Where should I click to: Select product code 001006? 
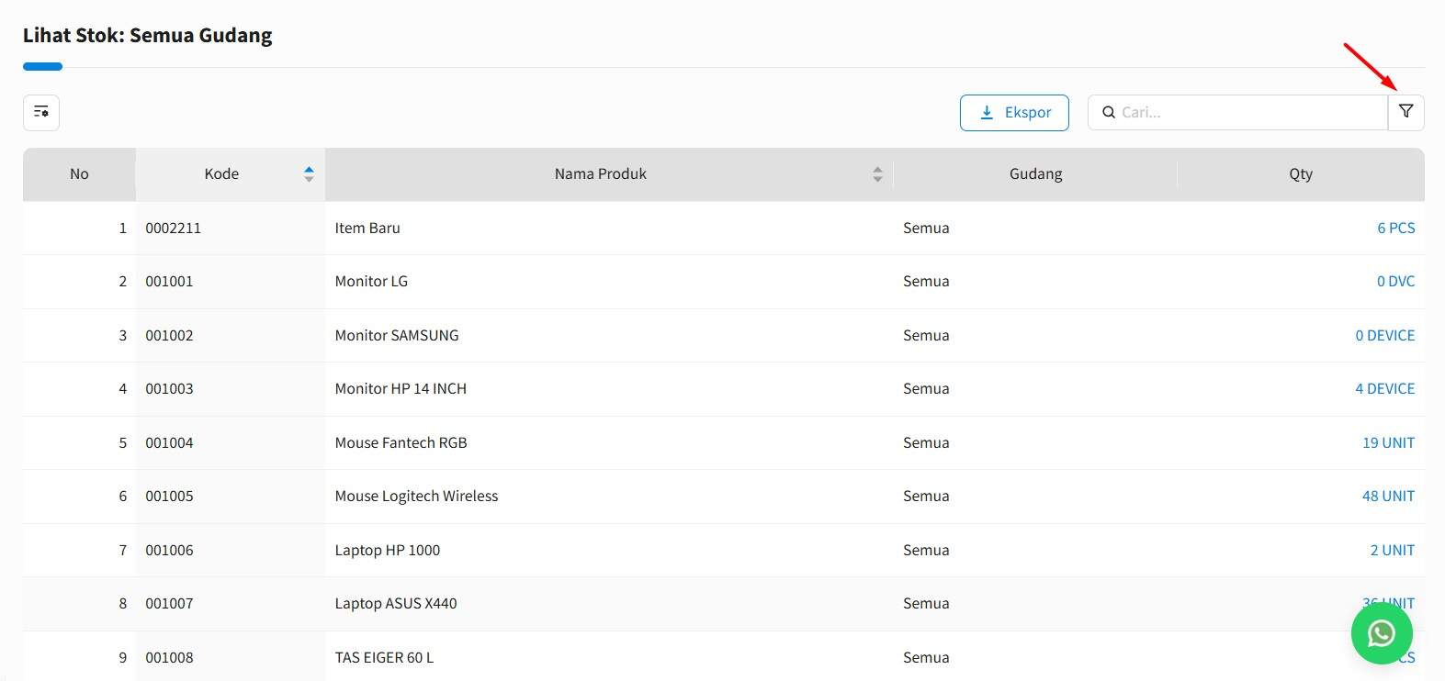click(x=169, y=550)
